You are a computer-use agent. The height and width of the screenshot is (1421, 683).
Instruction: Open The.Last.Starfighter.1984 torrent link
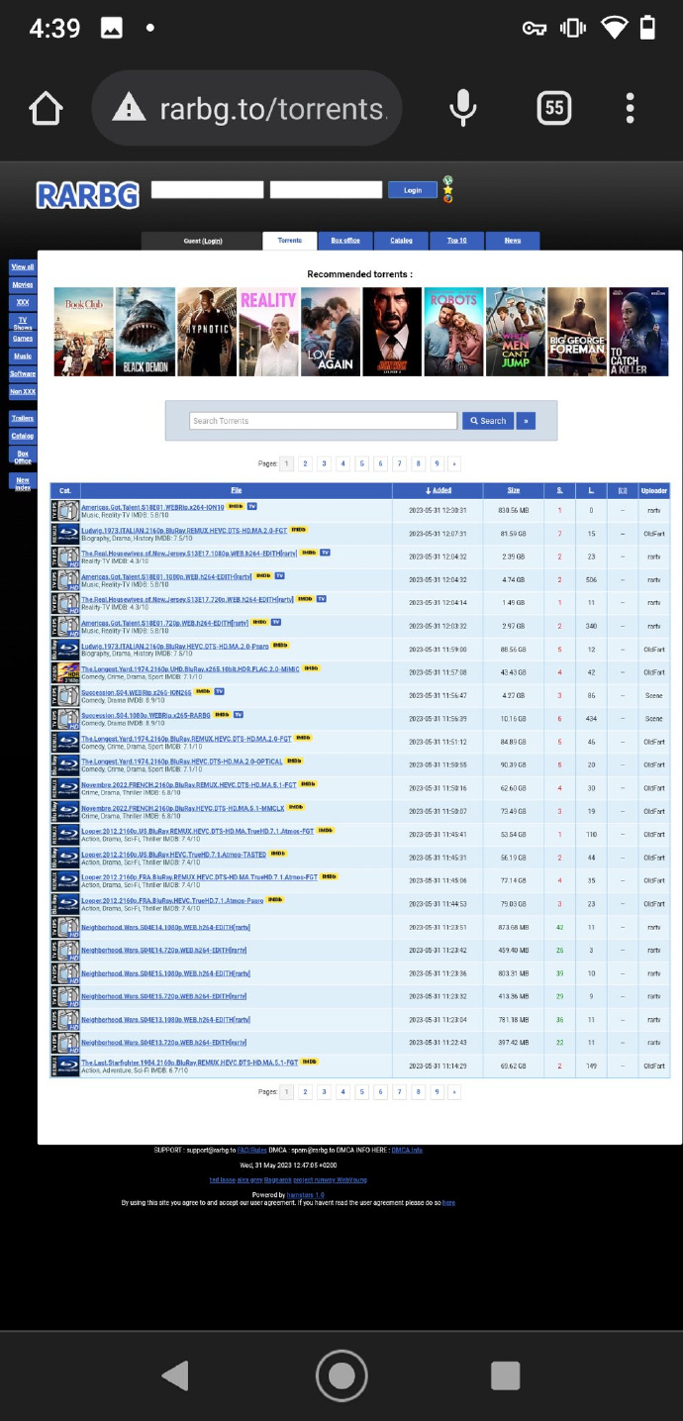pyautogui.click(x=189, y=1062)
